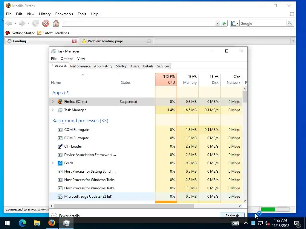Open the notification center icon
Image resolution: width=306 pixels, height=229 pixels.
(x=297, y=223)
